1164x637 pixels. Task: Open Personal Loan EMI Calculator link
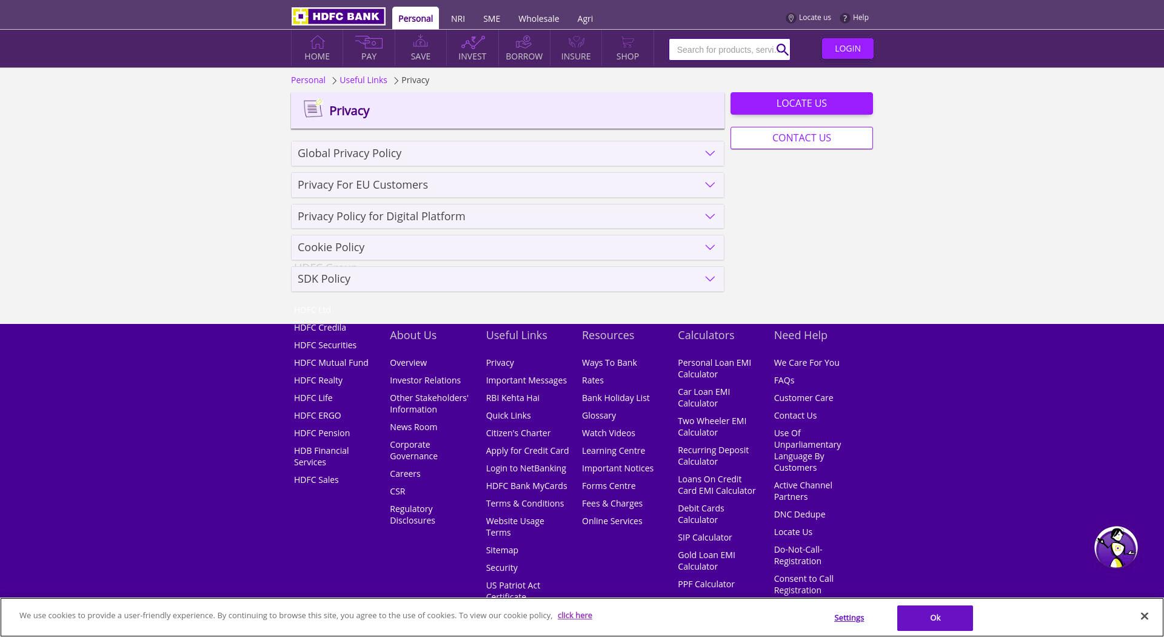[714, 368]
